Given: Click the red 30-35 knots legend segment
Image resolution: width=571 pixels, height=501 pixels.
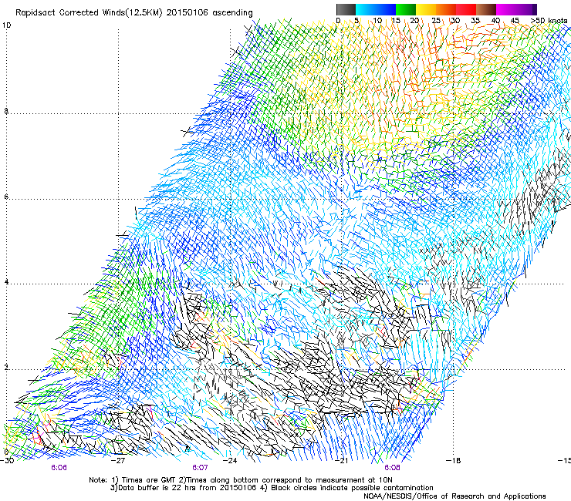Looking at the screenshot, I should 466,9.
